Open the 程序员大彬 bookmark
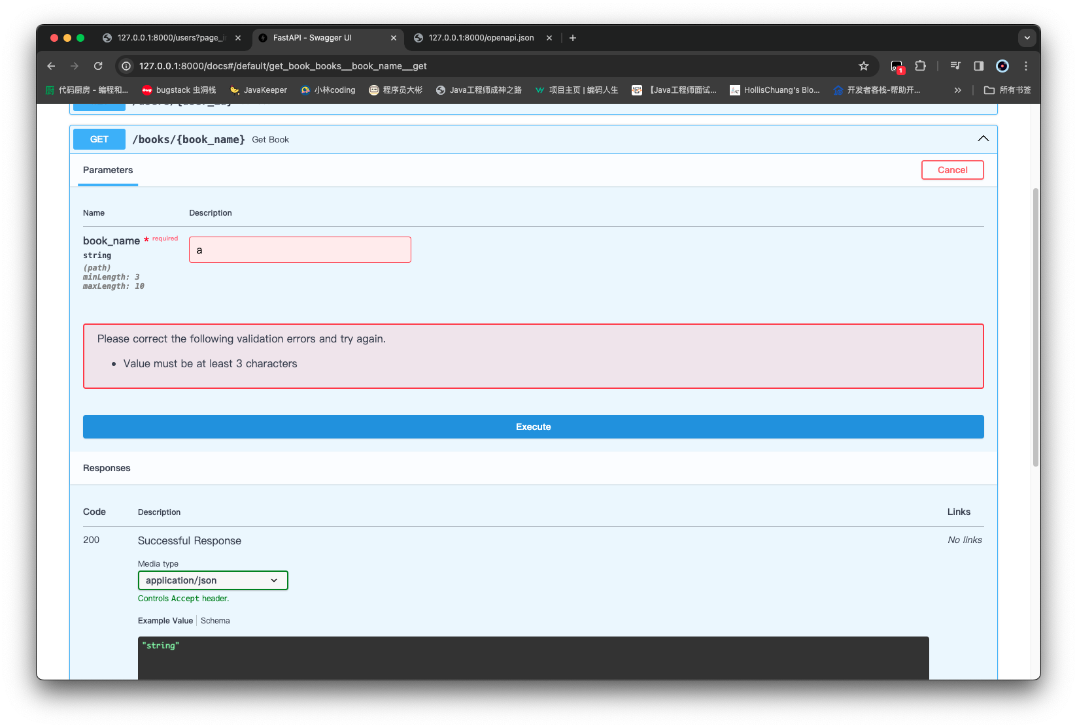 [x=396, y=90]
